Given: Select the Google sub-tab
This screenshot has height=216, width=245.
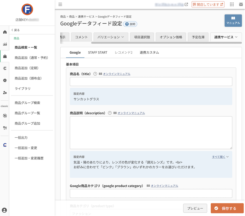Looking at the screenshot, I should point(75,52).
